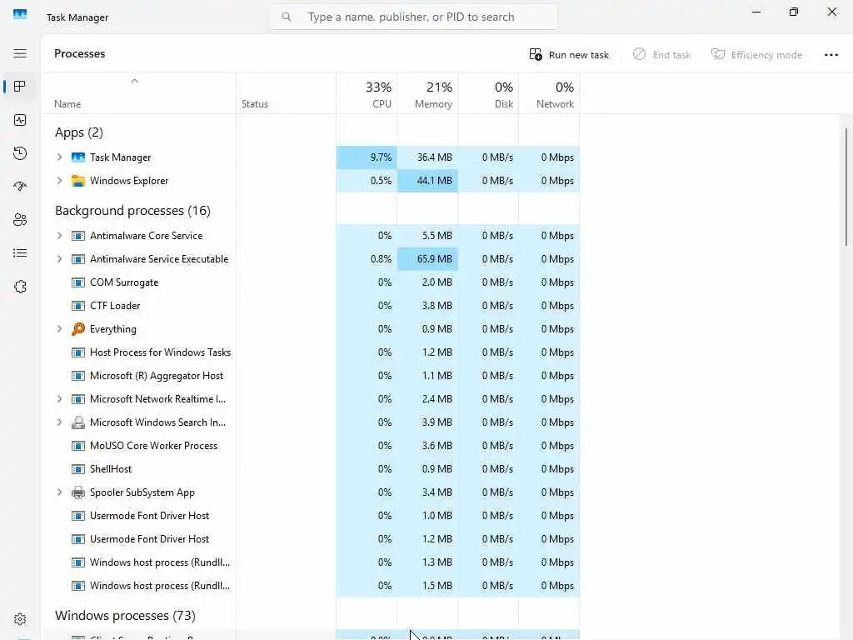Click the sort arrow above Name column
Viewport: 853px width, 640px height.
[x=134, y=81]
